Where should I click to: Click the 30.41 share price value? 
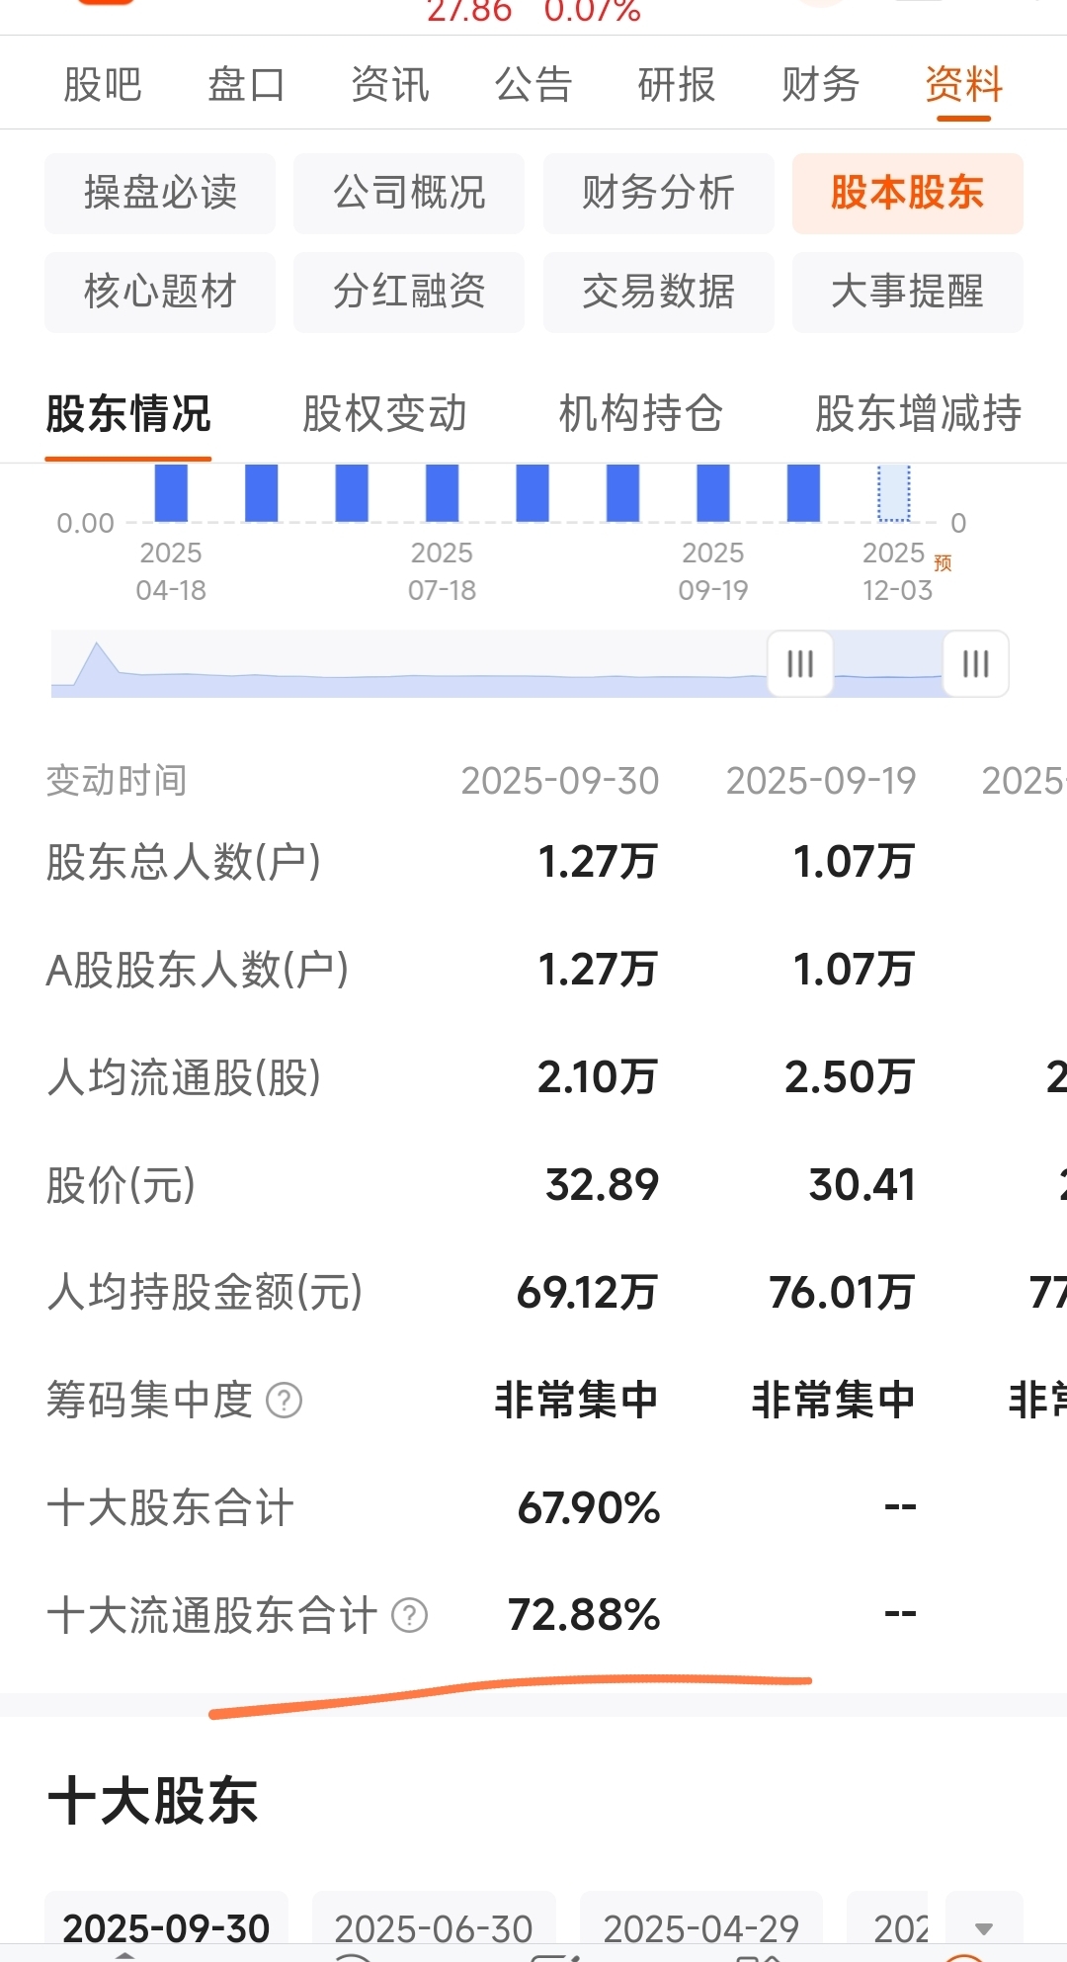click(x=862, y=1185)
